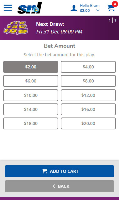Click the Tic Tac Toe game logo
The height and width of the screenshot is (200, 119).
[16, 28]
